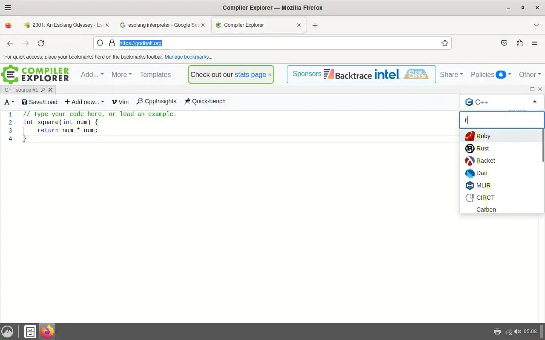Click the Policies notification bell

tap(501, 74)
